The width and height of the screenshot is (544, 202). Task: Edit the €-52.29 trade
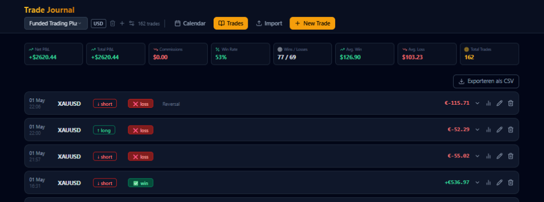click(499, 130)
